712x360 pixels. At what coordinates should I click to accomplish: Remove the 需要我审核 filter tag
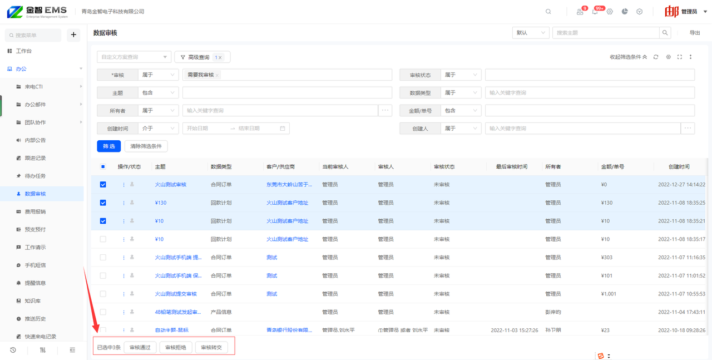tap(217, 75)
